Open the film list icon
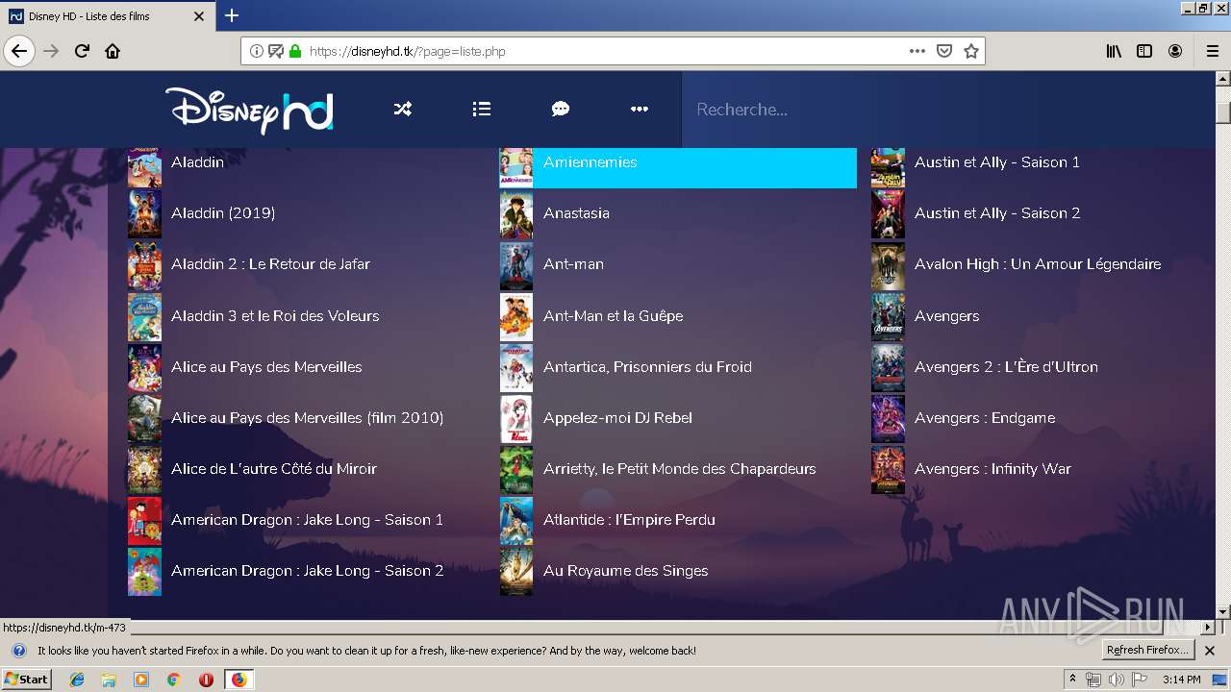1231x692 pixels. tap(482, 110)
